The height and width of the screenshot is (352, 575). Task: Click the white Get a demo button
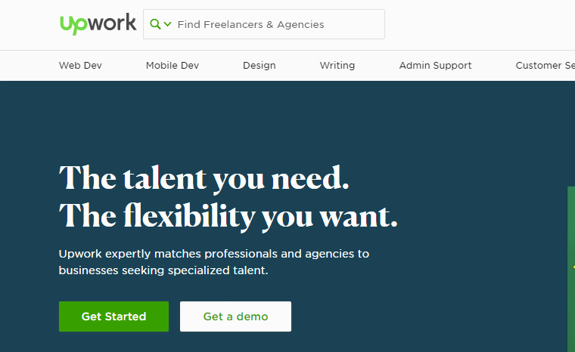(235, 316)
